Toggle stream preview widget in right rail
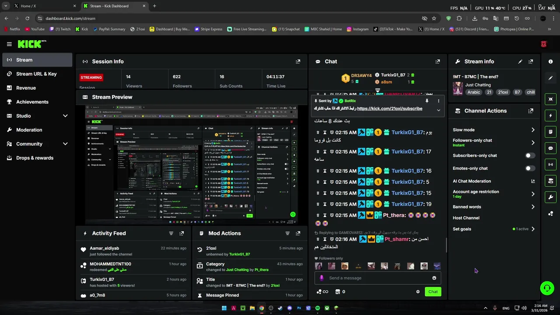The width and height of the screenshot is (560, 315). pyautogui.click(x=551, y=99)
